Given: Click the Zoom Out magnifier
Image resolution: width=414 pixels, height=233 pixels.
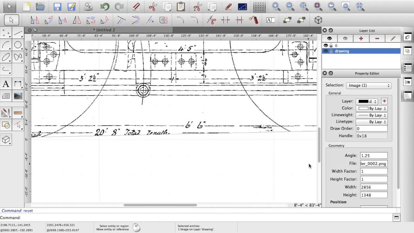Looking at the screenshot, I should (290, 6).
